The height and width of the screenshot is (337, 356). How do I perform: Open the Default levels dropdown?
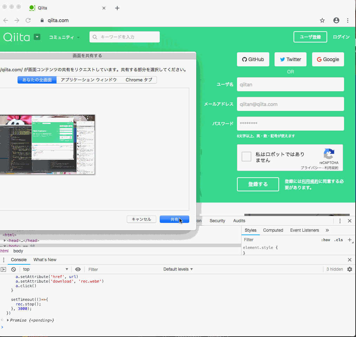tap(178, 269)
